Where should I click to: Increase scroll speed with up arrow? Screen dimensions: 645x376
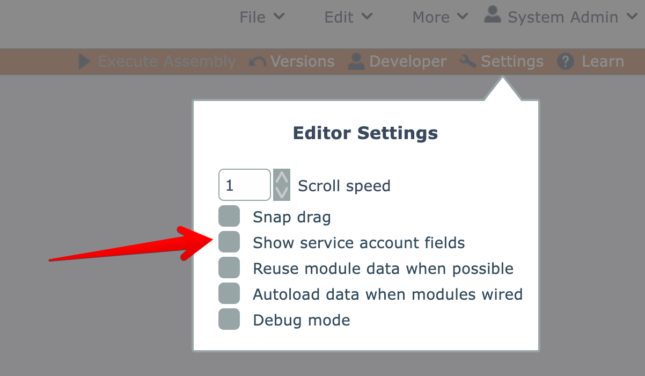click(281, 177)
